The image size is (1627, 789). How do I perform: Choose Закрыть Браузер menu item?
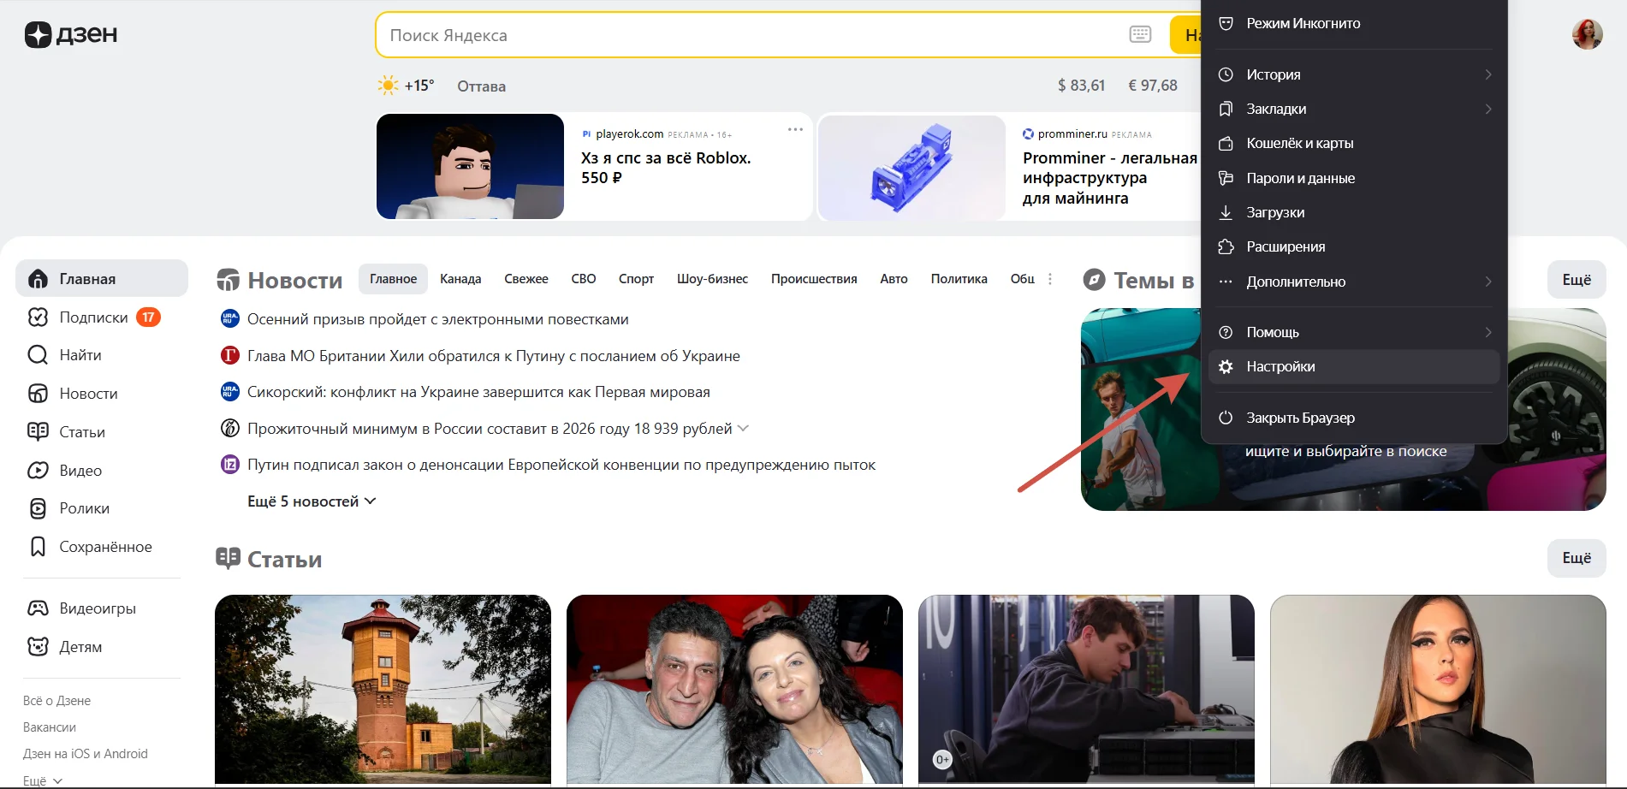1354,418
